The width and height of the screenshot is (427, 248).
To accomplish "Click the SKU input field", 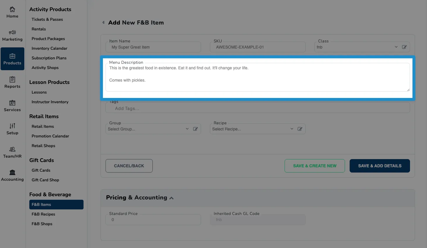I will [258, 47].
